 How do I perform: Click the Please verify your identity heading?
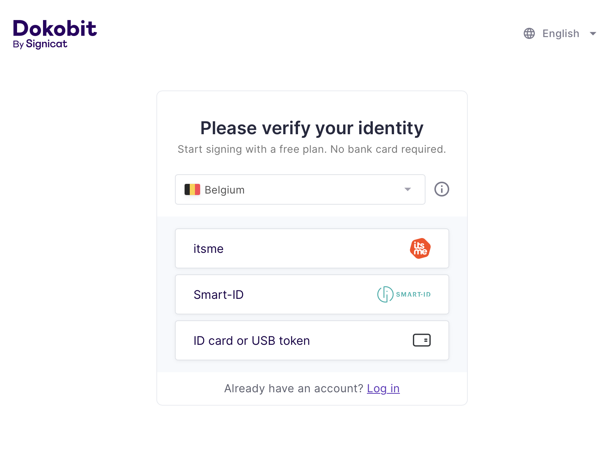(x=312, y=128)
